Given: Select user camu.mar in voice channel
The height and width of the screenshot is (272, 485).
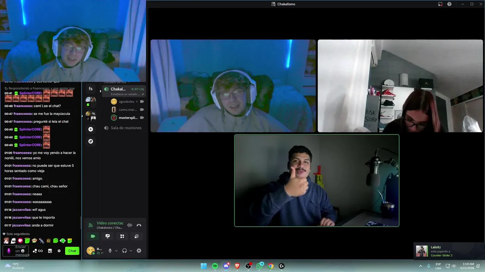Looking at the screenshot, I should [x=127, y=110].
